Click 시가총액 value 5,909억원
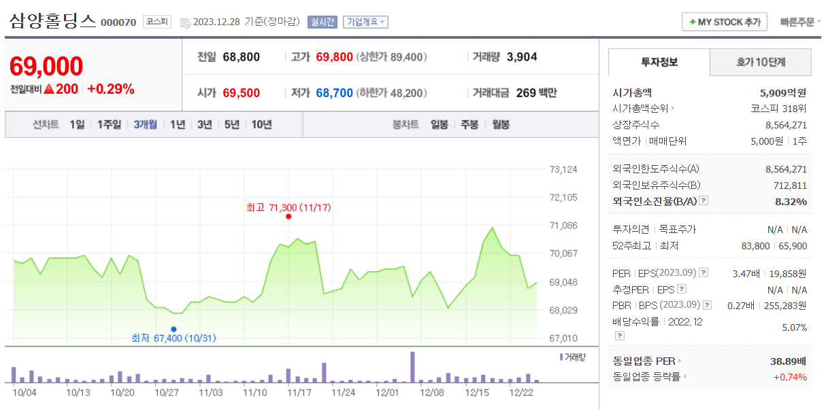The image size is (828, 409). coord(783,93)
